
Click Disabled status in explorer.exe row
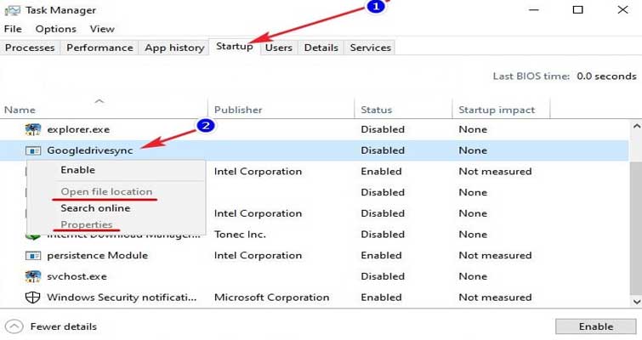(x=383, y=130)
